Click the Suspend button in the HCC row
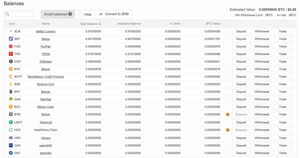The width and height of the screenshot is (300, 158). point(241,130)
